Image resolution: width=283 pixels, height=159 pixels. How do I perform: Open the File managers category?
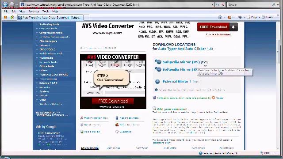(x=48, y=41)
